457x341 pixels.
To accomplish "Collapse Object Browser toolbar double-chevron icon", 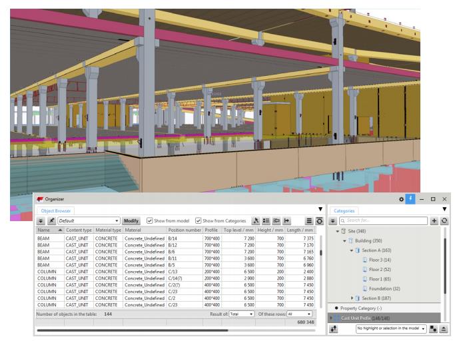I will [41, 221].
